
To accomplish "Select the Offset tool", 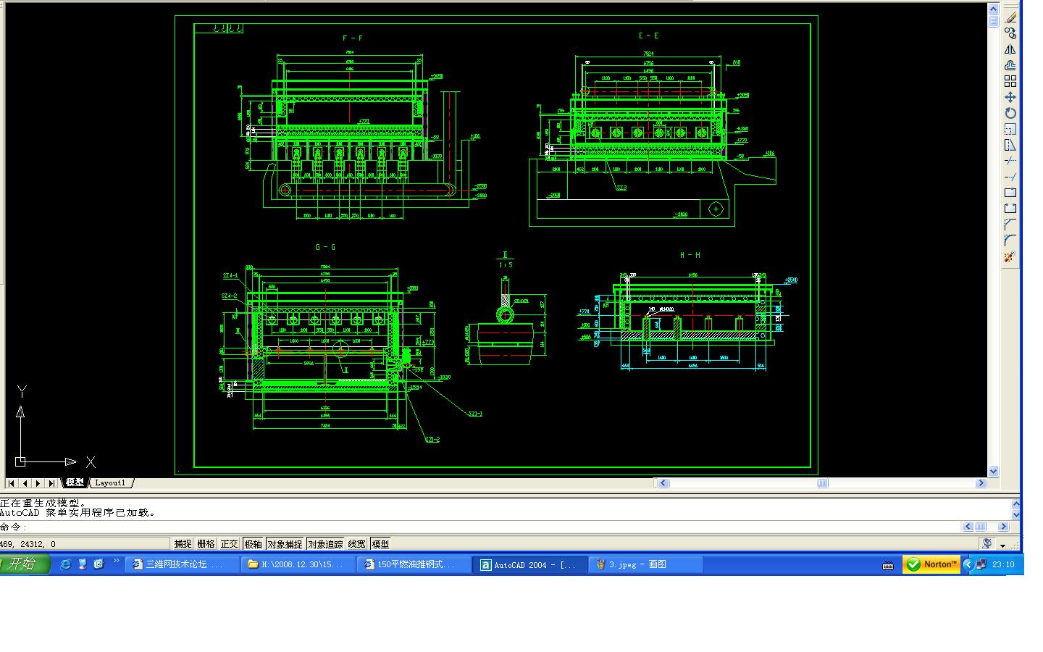I will tap(1010, 65).
